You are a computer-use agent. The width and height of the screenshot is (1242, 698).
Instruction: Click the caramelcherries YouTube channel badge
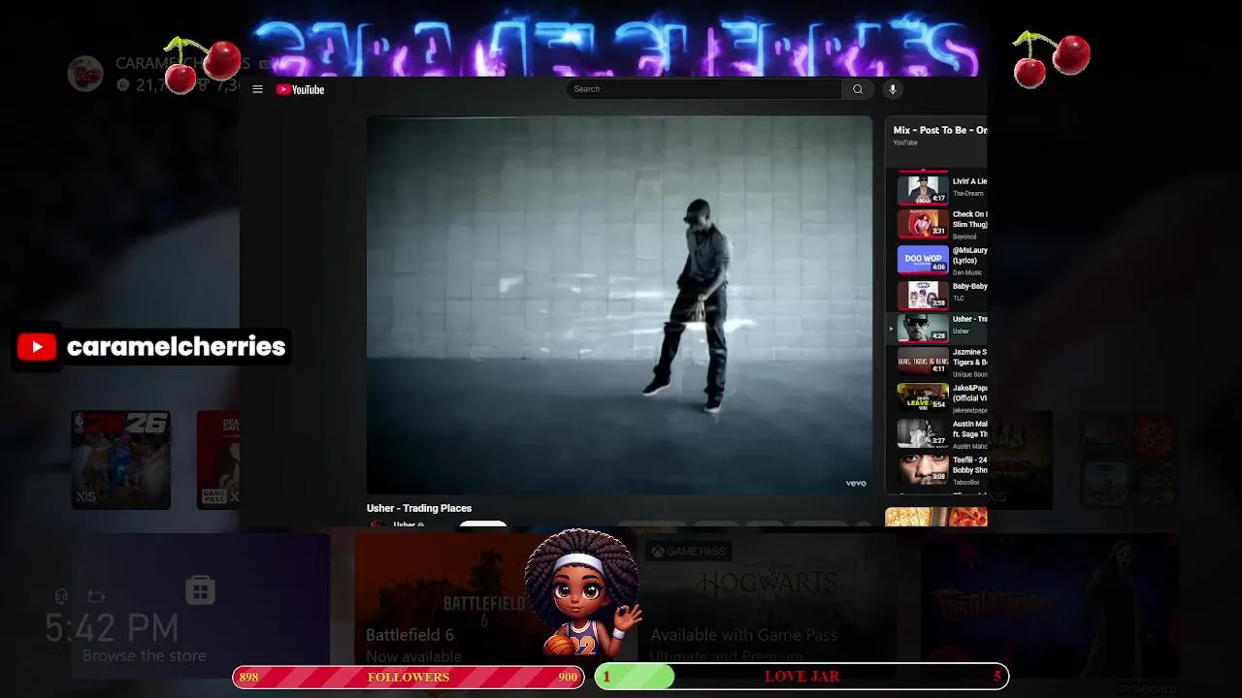click(151, 347)
